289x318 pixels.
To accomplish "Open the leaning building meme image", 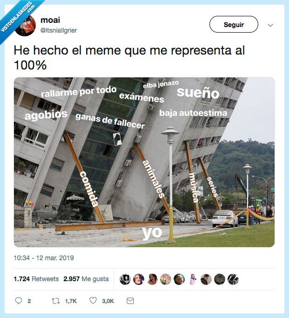I will (144, 162).
